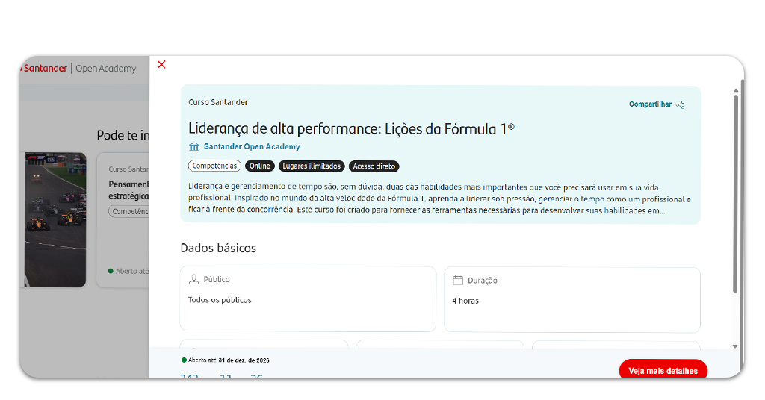Screen dimensions: 765x400
Task: Click the 4 horas duration value
Action: [465, 301]
